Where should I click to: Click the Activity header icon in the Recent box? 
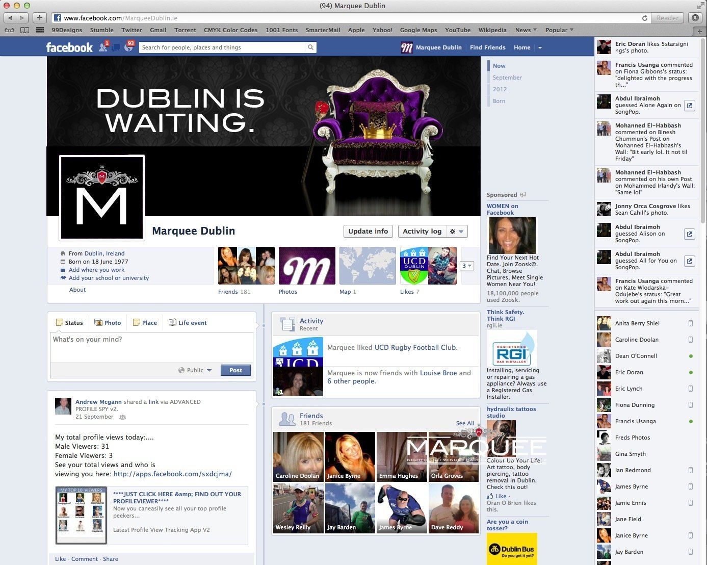287,324
